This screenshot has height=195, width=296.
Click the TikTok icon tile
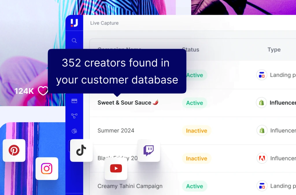click(81, 150)
